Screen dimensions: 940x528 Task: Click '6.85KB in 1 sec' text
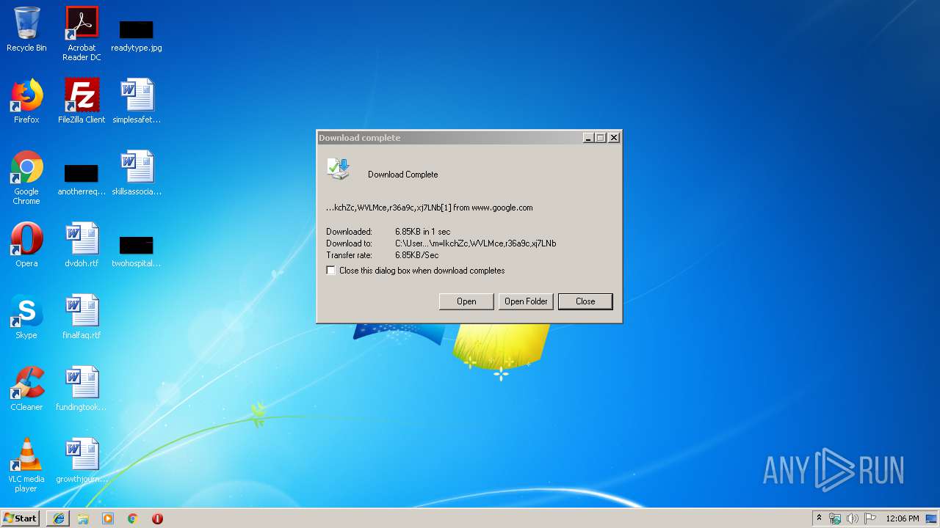pyautogui.click(x=423, y=232)
